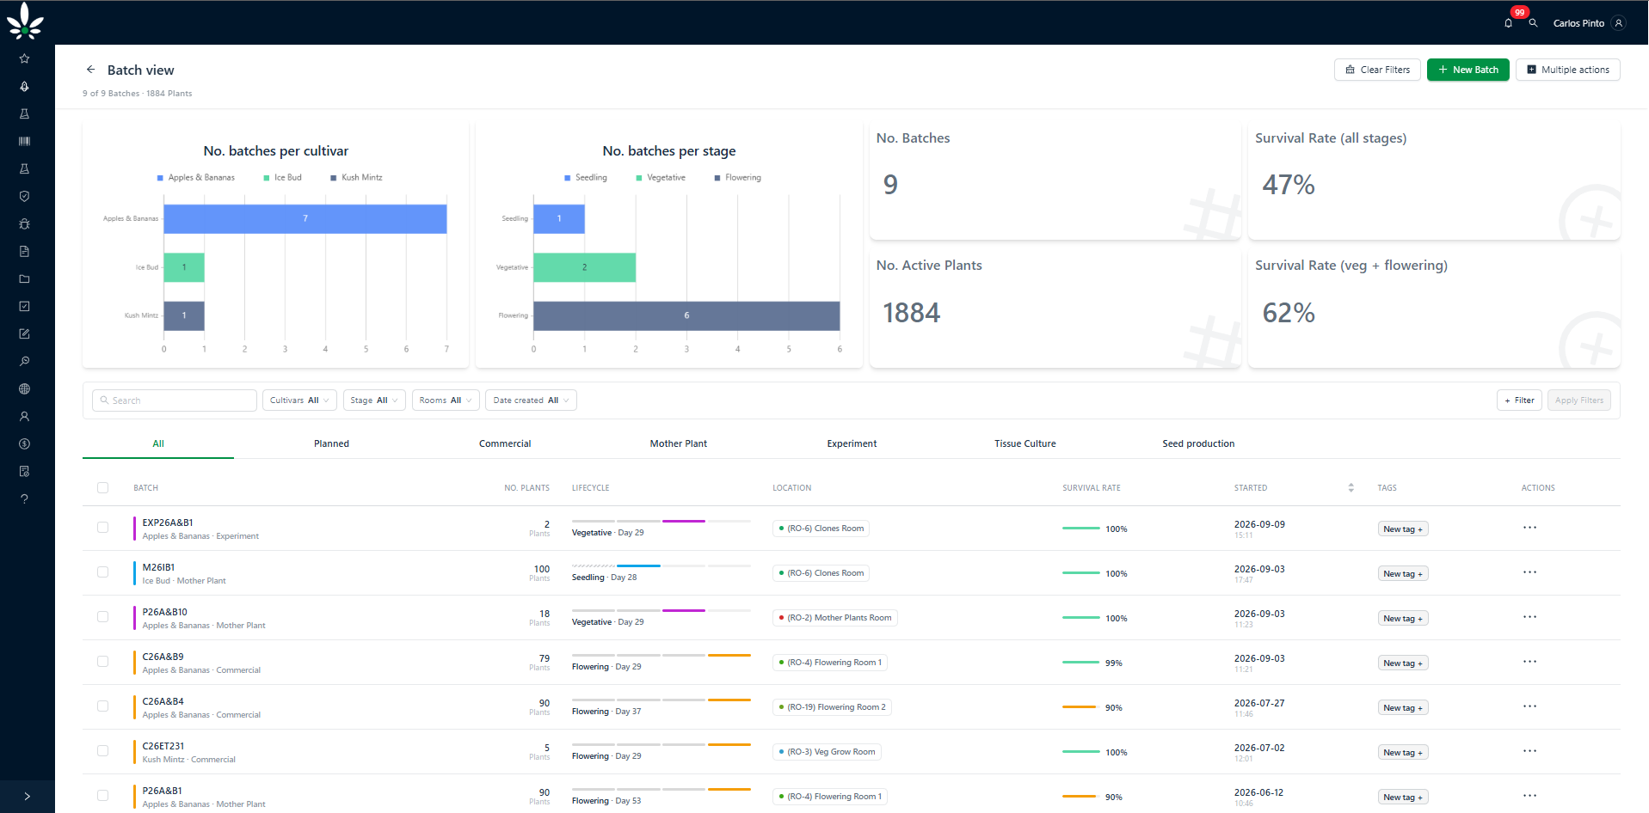Switch to the Mother Plant tab
This screenshot has width=1649, height=813.
[x=679, y=443]
